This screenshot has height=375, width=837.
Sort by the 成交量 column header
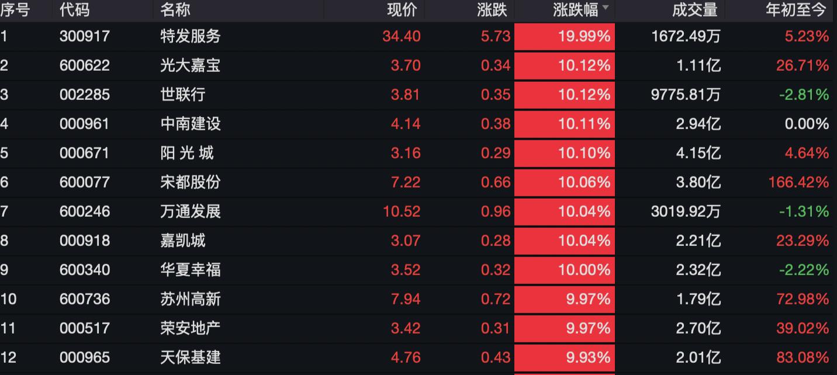pyautogui.click(x=695, y=9)
